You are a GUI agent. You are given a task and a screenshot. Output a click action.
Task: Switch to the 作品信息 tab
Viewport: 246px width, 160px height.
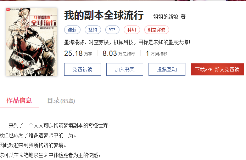coord(19,101)
